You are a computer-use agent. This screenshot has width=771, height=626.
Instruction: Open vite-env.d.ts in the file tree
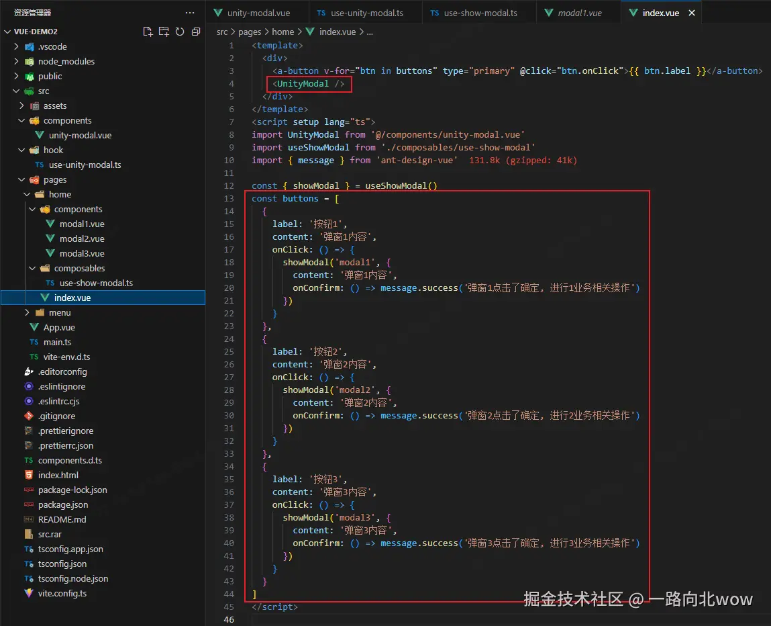click(x=103, y=357)
